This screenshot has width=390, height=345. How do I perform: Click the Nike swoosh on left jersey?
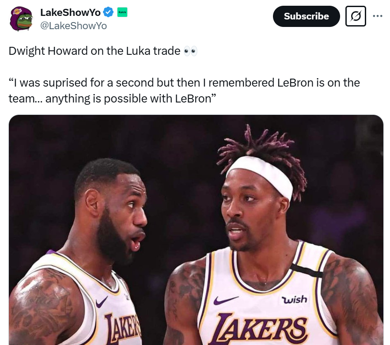click(x=102, y=302)
